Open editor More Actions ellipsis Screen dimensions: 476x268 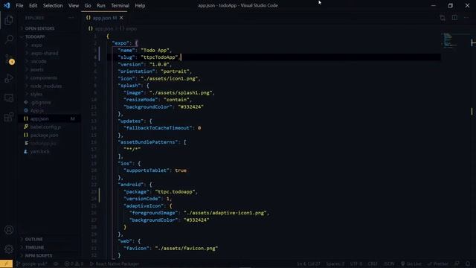pyautogui.click(x=466, y=18)
